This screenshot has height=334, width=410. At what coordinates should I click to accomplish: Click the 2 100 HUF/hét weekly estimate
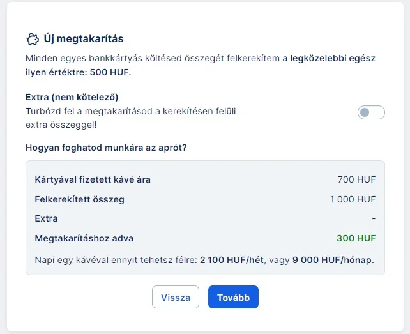229,260
